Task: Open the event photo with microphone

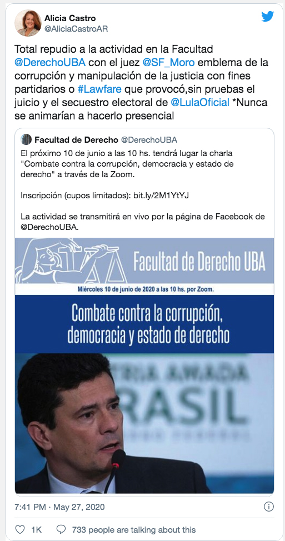Action: click(x=144, y=423)
